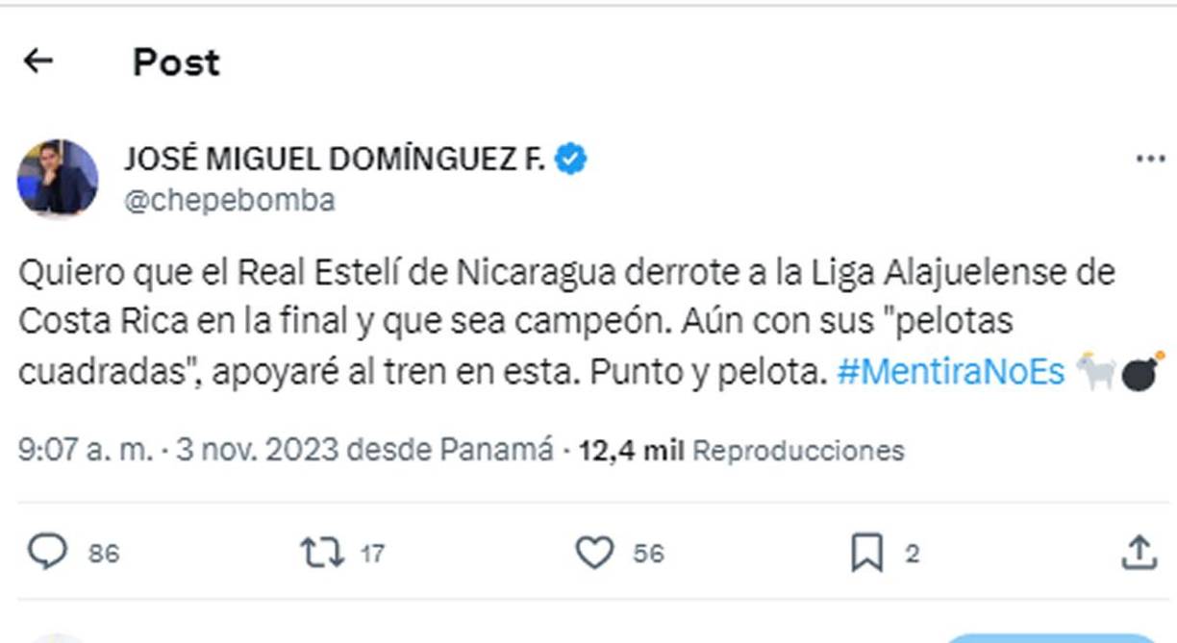Click the repost count showing 17

click(373, 554)
